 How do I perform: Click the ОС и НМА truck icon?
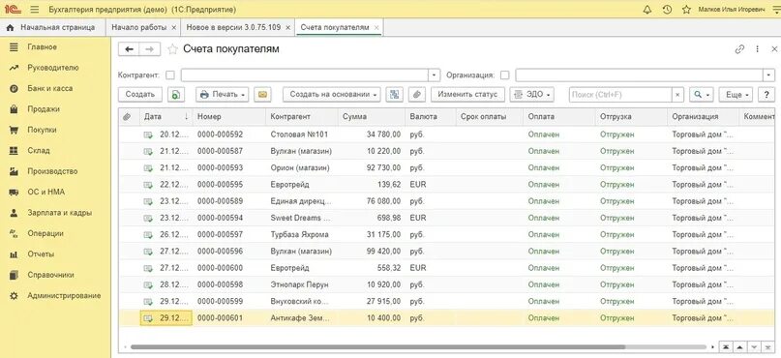(14, 192)
